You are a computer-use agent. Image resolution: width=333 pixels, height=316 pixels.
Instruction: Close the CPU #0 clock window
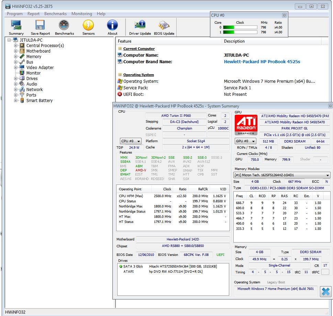point(284,15)
